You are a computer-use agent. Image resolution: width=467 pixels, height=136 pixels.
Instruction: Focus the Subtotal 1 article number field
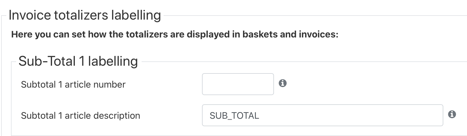coord(238,84)
